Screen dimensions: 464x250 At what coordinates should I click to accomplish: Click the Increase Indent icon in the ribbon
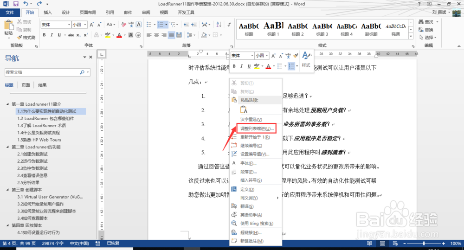click(x=194, y=25)
